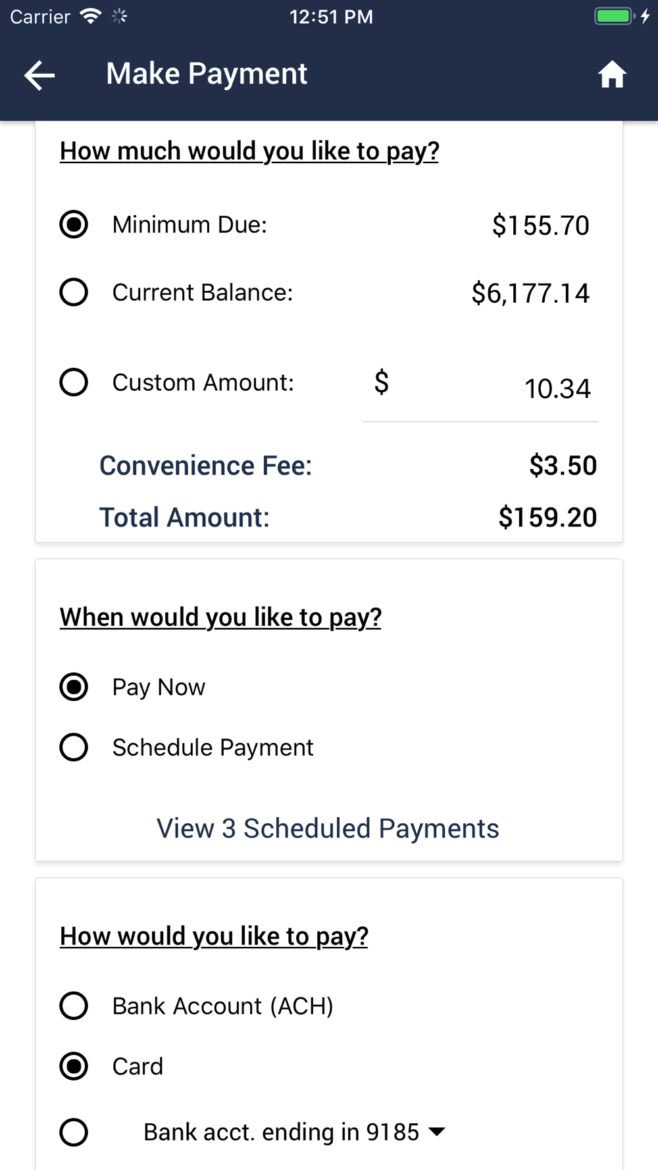Expand the bank acct. ending in 9185 dropdown
This screenshot has width=658, height=1170.
click(295, 1132)
